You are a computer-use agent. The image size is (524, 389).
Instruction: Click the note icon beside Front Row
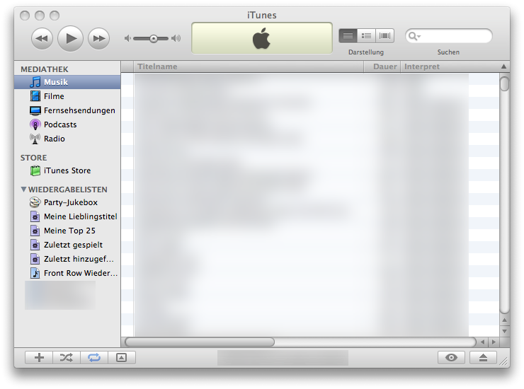tap(35, 273)
